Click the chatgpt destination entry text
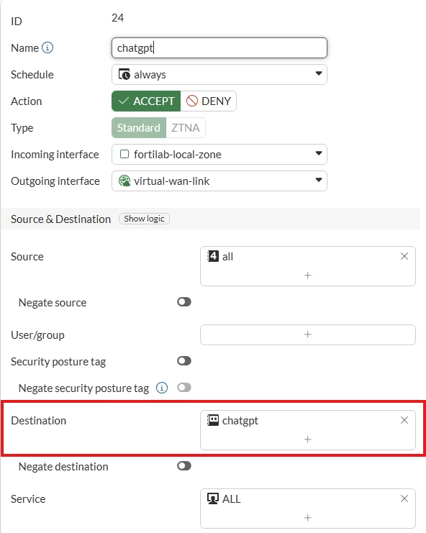Viewport: 426px width, 533px height. coord(240,421)
